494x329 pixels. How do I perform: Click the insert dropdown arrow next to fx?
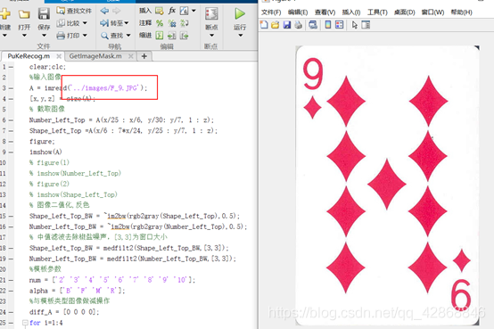click(x=193, y=11)
